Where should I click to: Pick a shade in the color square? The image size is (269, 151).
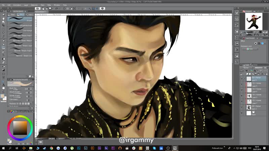tap(20, 128)
